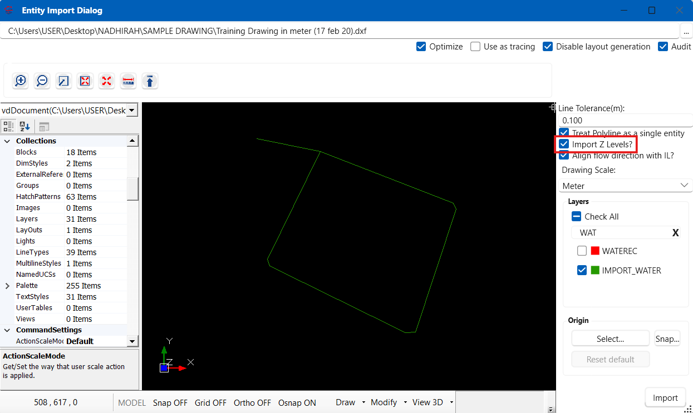Viewport: 693px width, 413px height.
Task: Select the zoom window arrow icon
Action: (63, 81)
